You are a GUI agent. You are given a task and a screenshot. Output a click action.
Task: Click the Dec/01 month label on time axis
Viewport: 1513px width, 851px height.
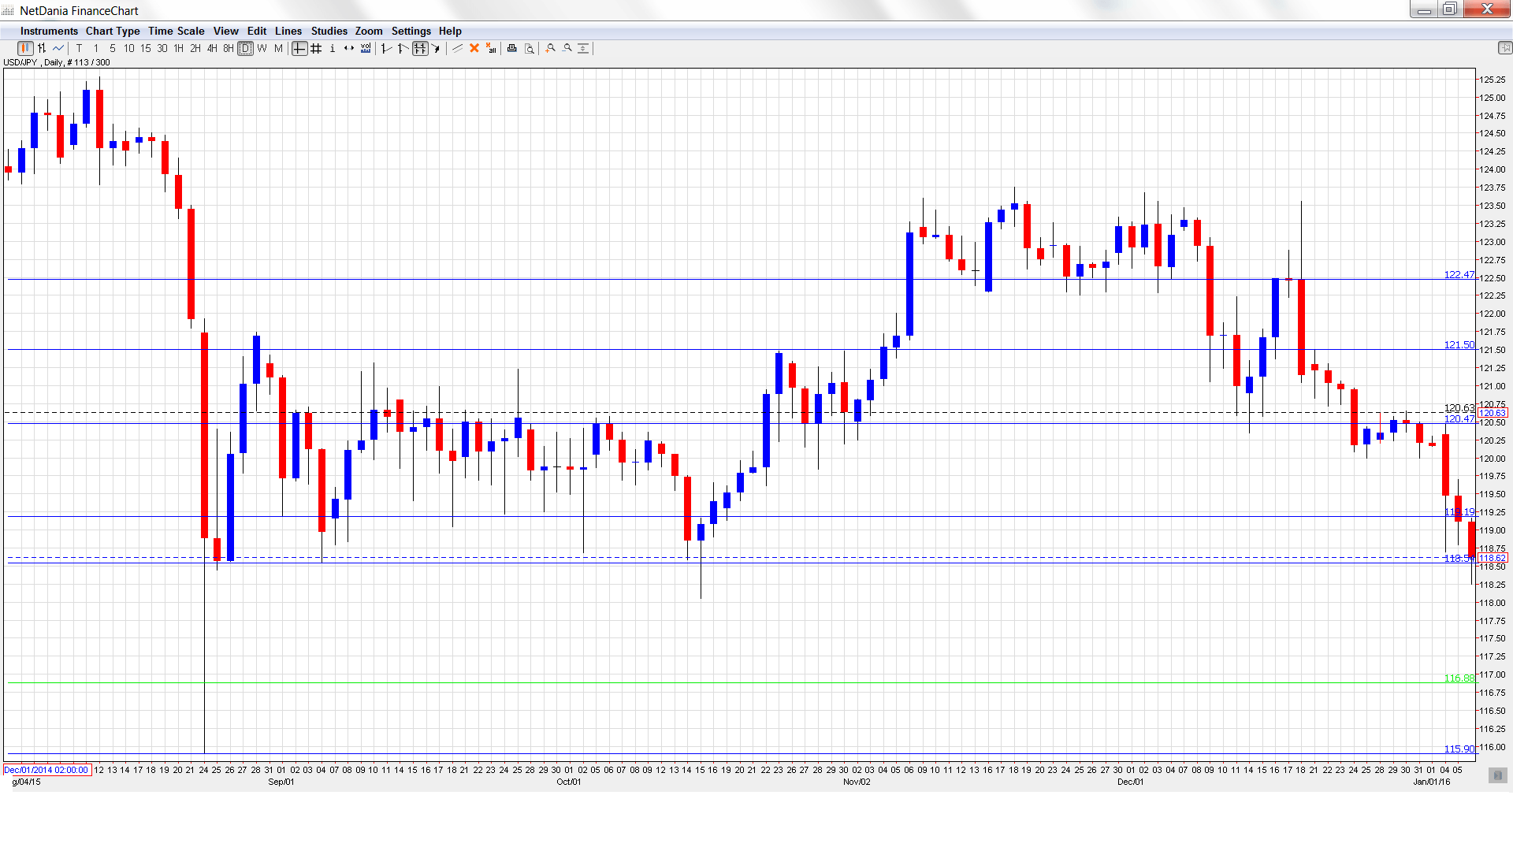click(1130, 782)
